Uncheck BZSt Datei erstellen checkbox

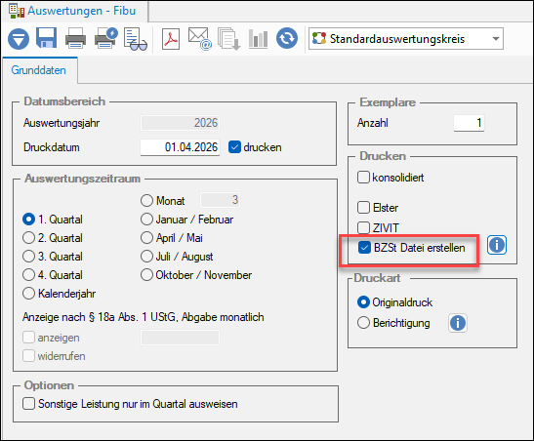click(364, 248)
